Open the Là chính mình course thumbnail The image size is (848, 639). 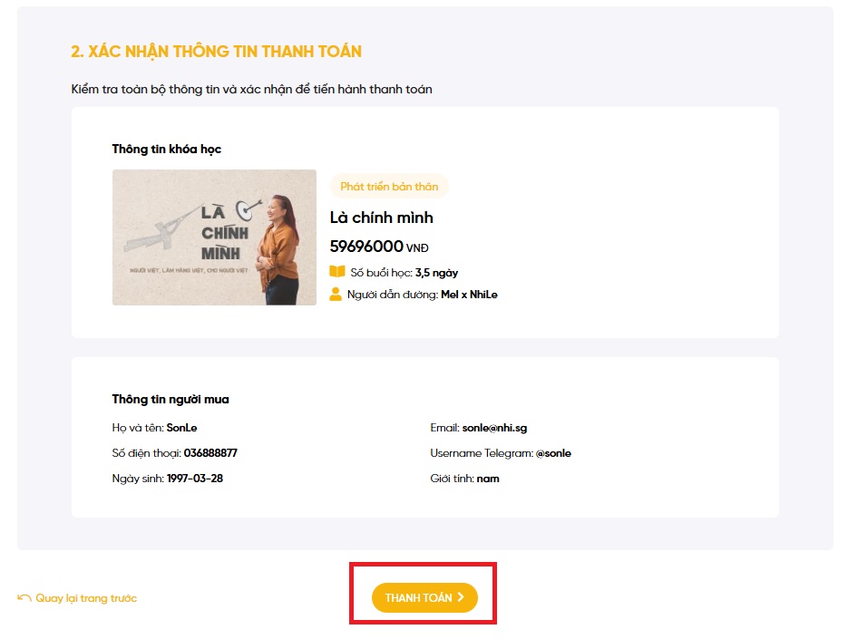(x=214, y=237)
